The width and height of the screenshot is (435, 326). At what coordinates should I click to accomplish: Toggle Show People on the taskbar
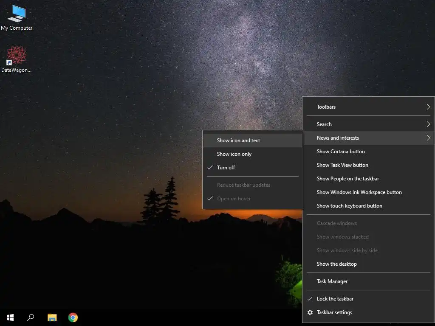[x=368, y=179]
